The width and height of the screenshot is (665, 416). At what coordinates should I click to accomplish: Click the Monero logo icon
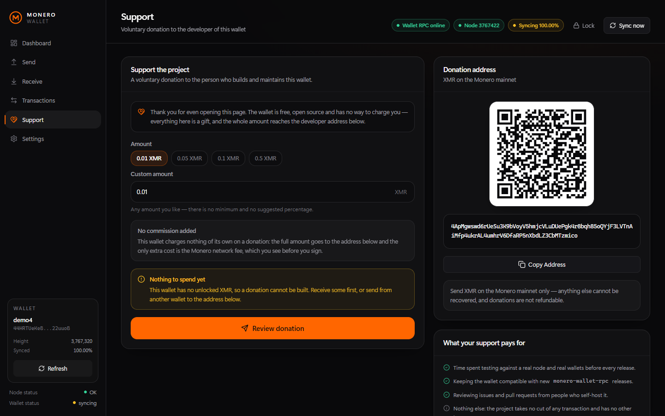16,18
